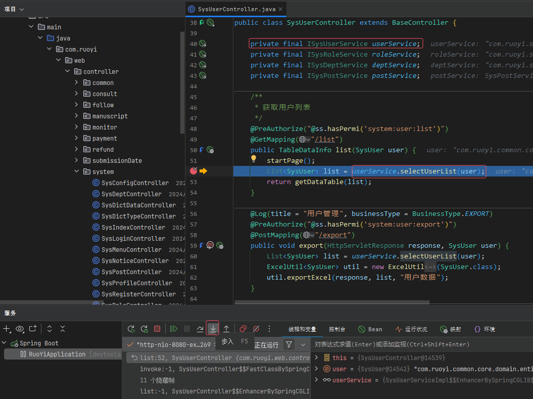This screenshot has height=399, width=533.
Task: Toggle the Mute Breakpoints slashed circle icon
Action: 256,329
